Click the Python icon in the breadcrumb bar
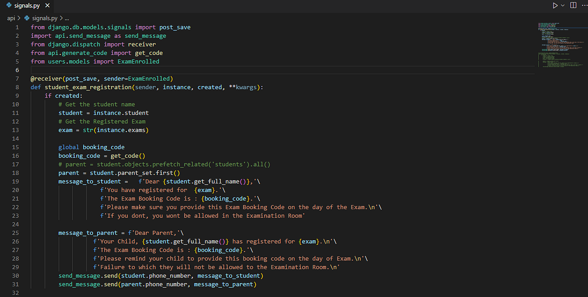 pyautogui.click(x=25, y=18)
